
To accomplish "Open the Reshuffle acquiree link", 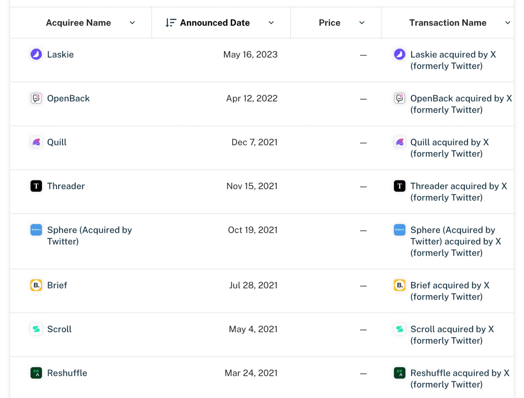I will click(67, 373).
